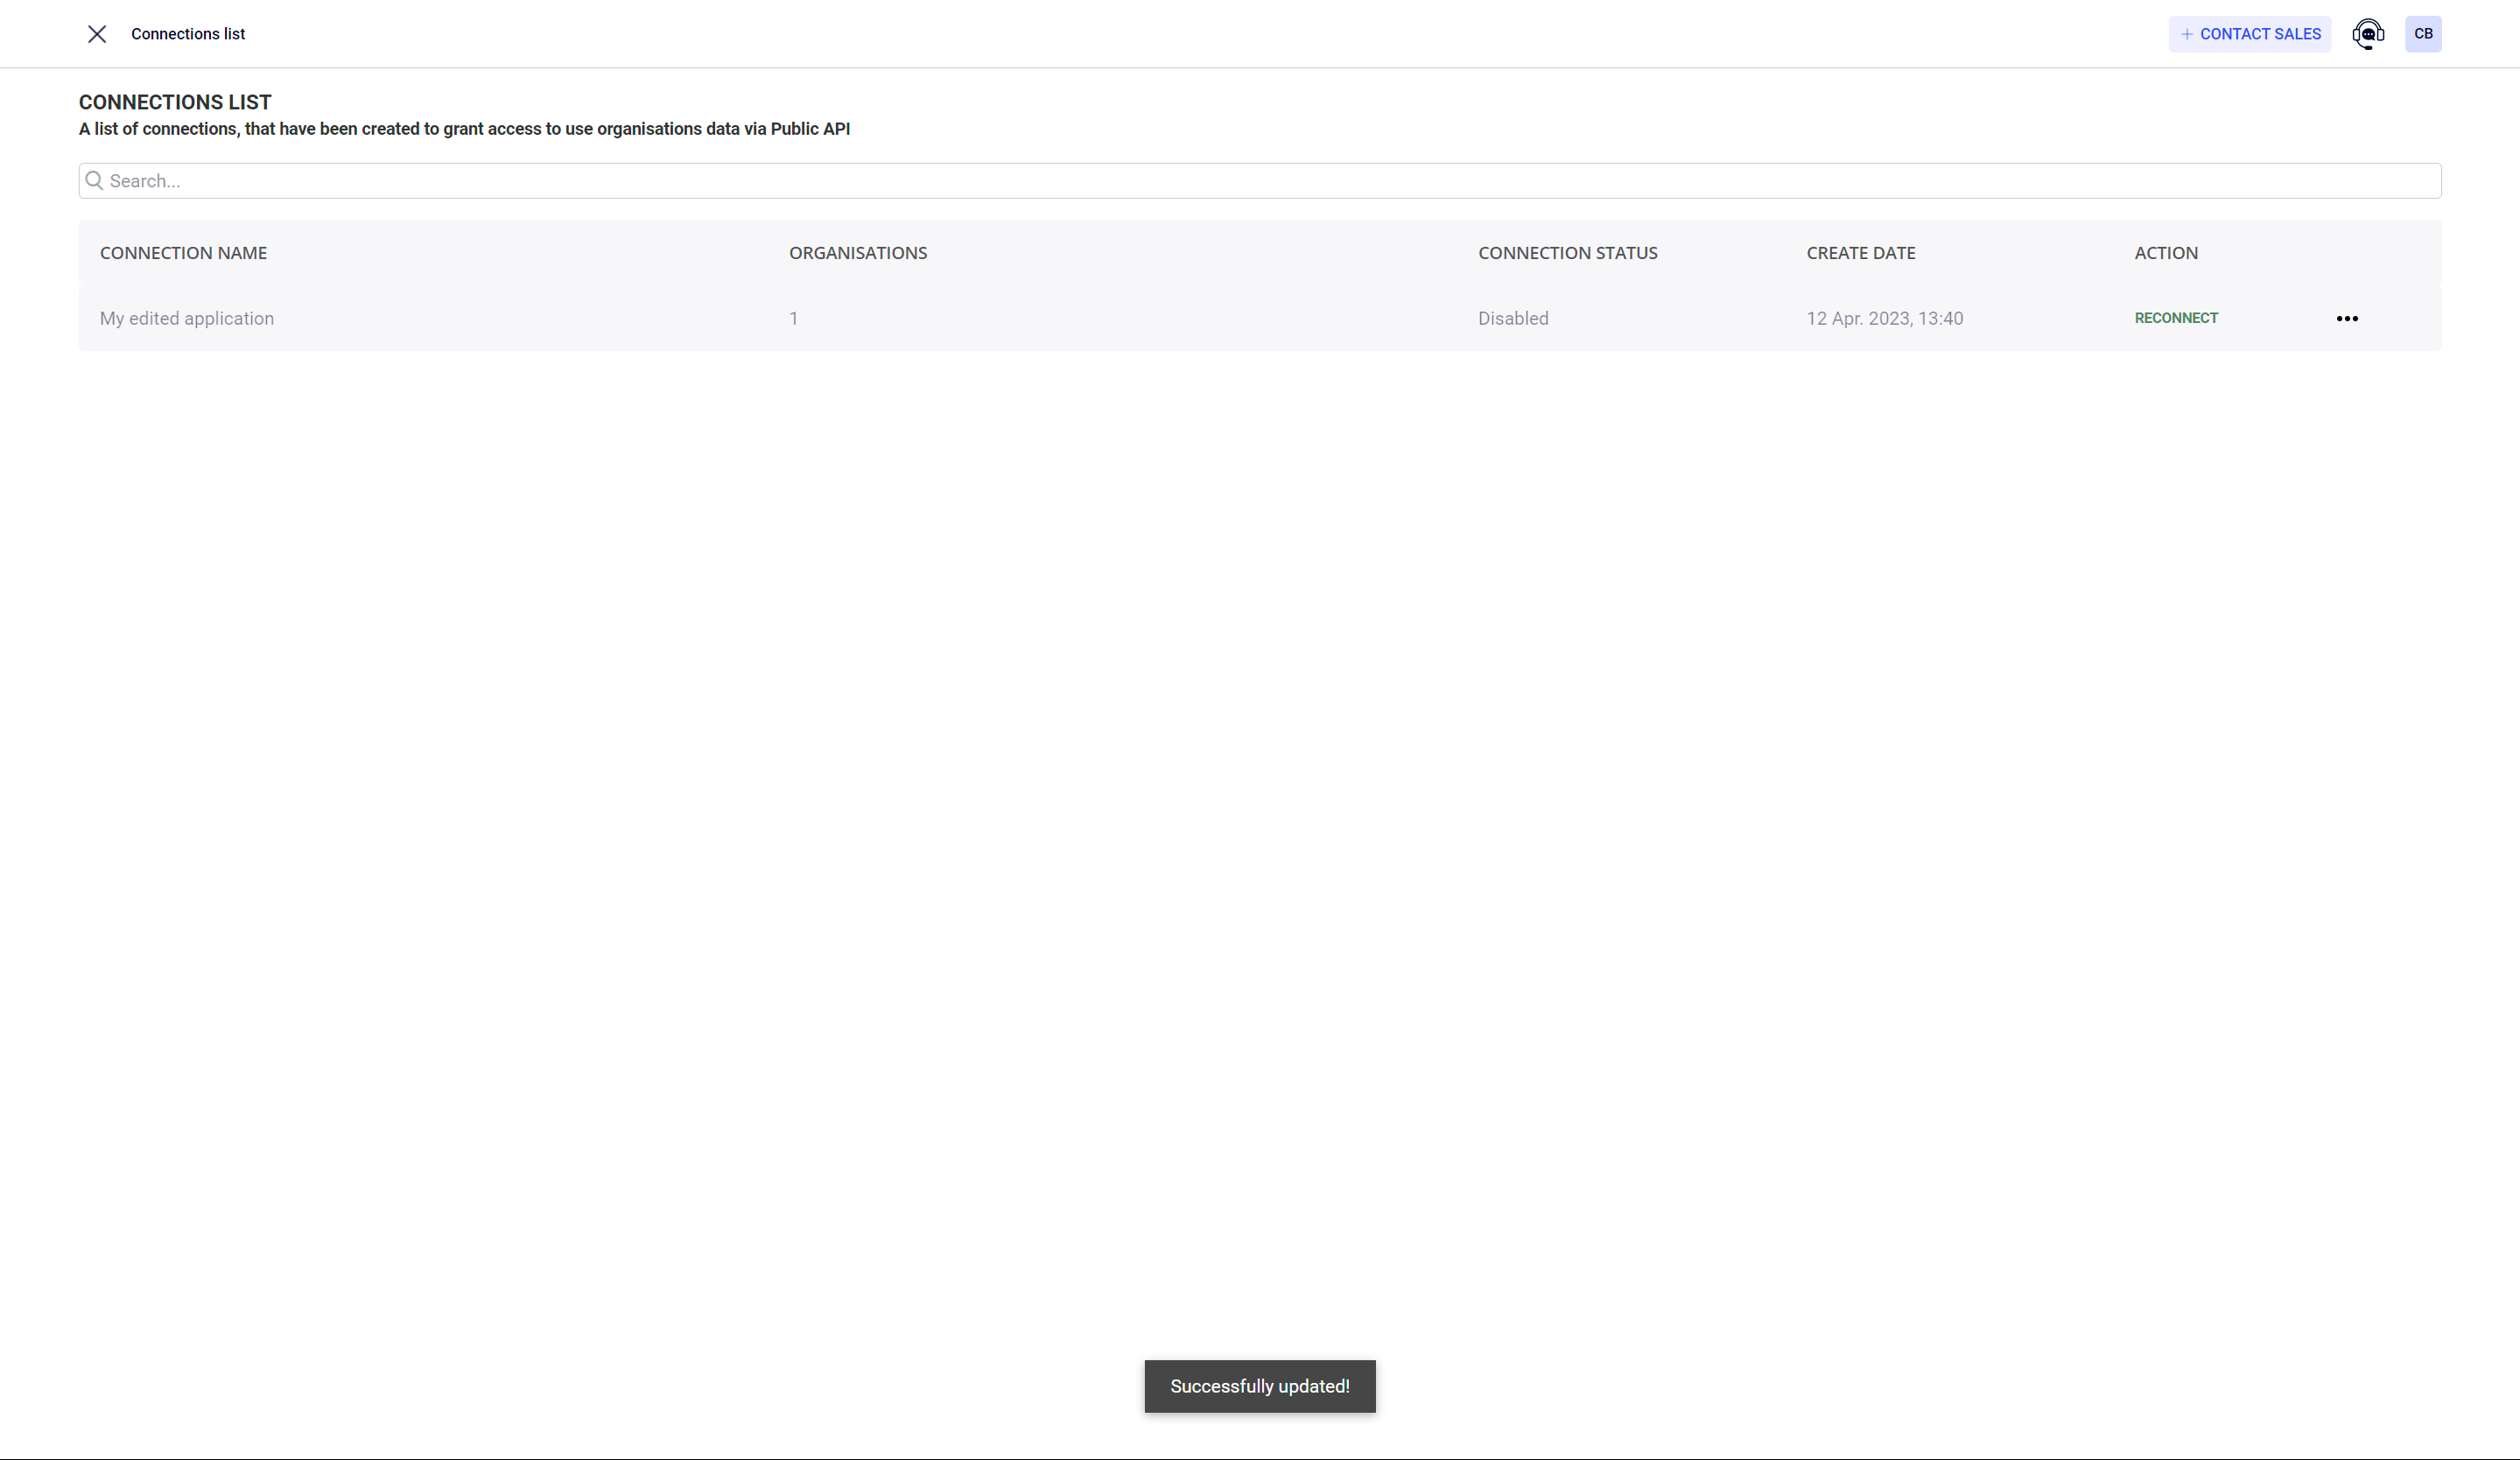Screen dimensions: 2520x1460
Task: Click the Organisations column header
Action: coord(858,253)
